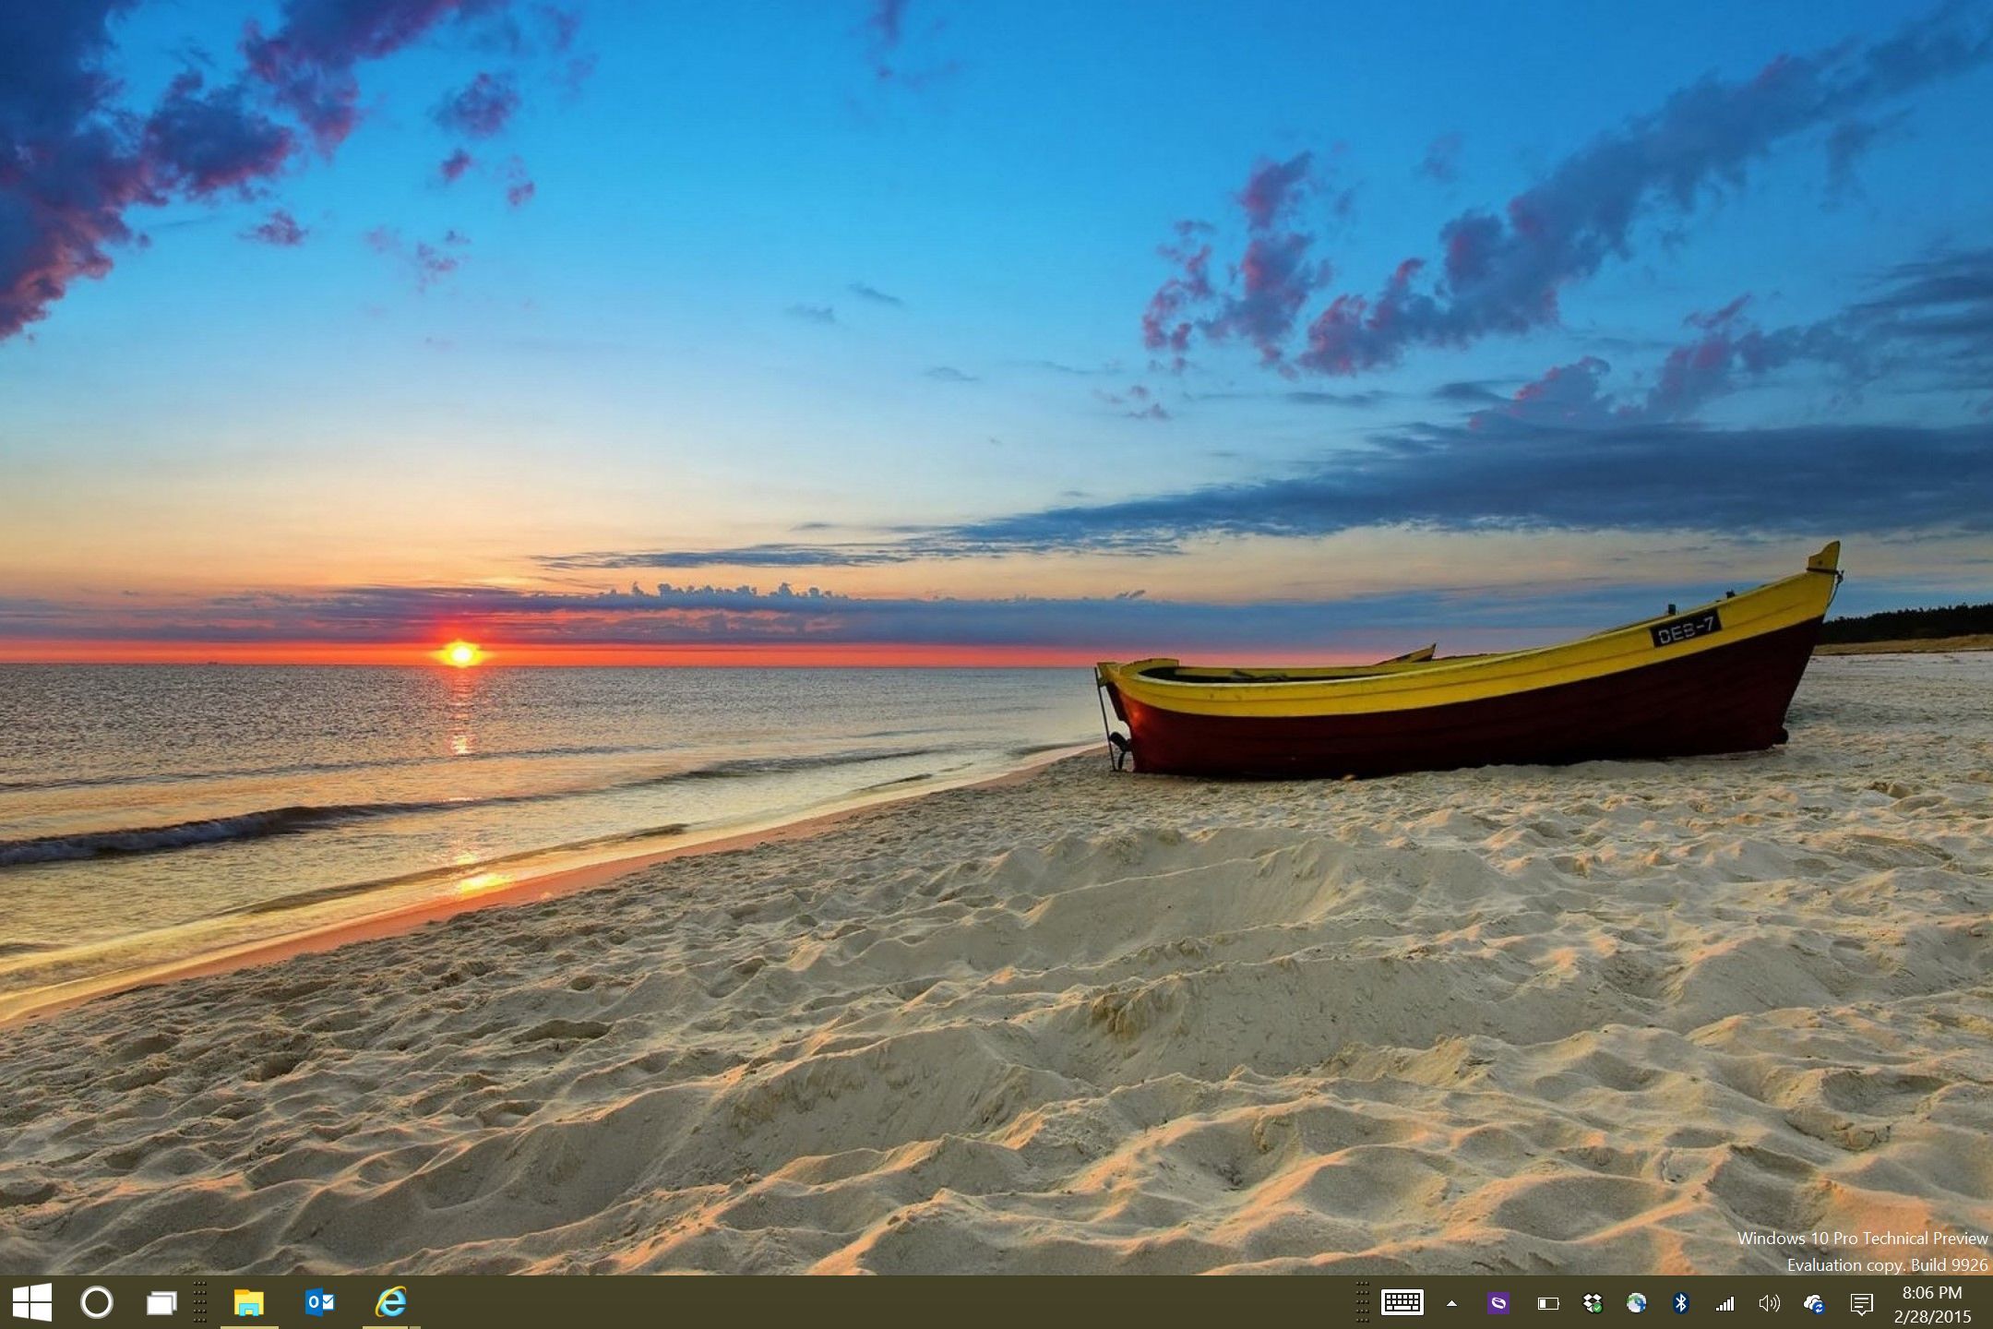Open Task View on taskbar
Viewport: 1993px width, 1329px height.
[x=161, y=1303]
